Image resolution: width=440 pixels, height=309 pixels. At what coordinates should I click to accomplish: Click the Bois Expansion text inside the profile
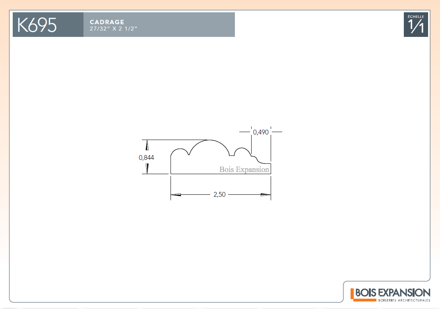[x=244, y=169]
